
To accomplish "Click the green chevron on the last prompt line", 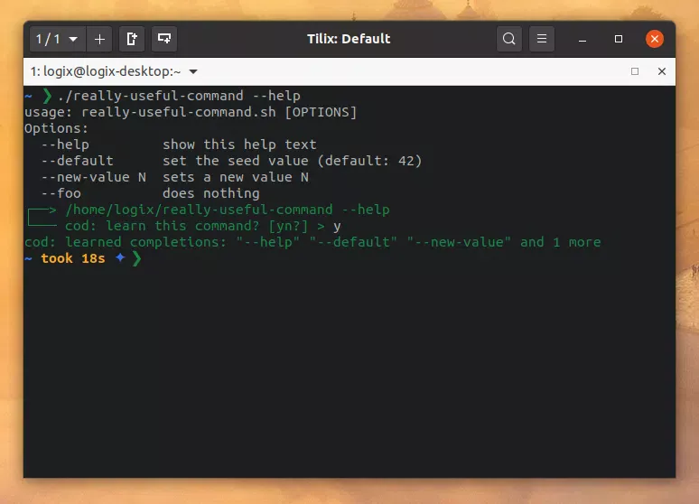I will point(136,258).
